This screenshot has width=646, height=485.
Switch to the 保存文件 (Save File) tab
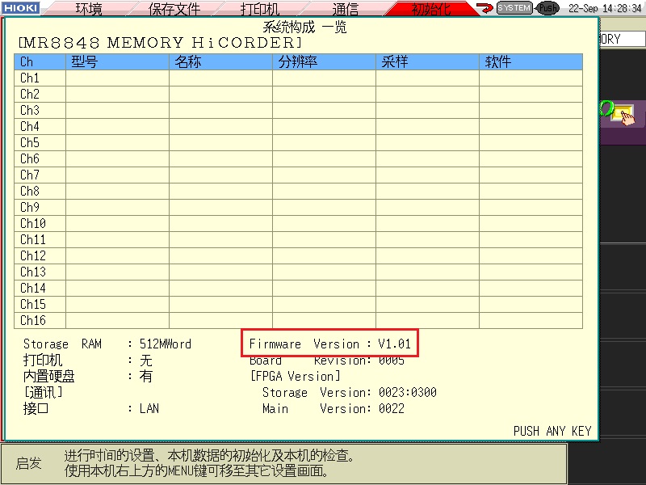click(x=174, y=9)
